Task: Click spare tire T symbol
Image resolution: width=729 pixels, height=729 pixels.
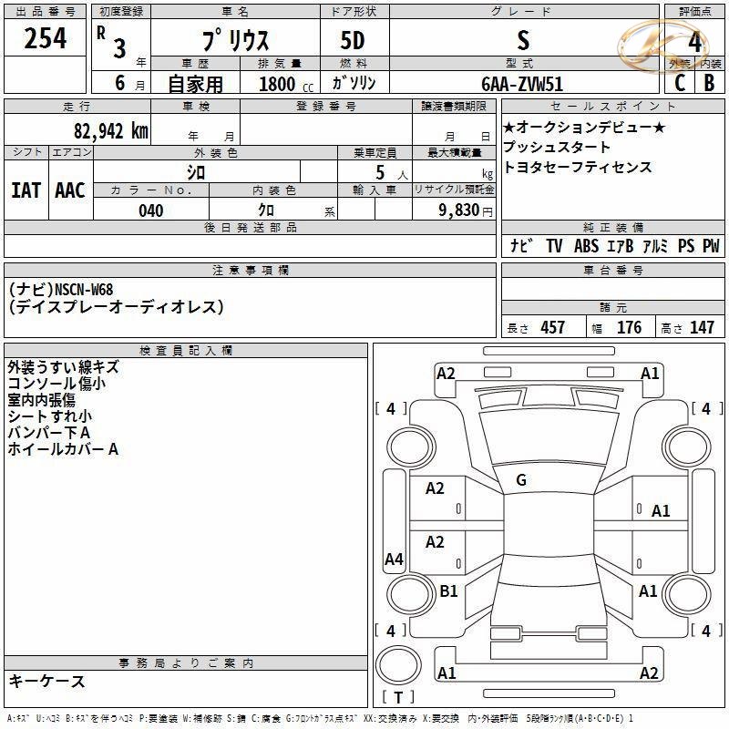Action: pos(398,697)
